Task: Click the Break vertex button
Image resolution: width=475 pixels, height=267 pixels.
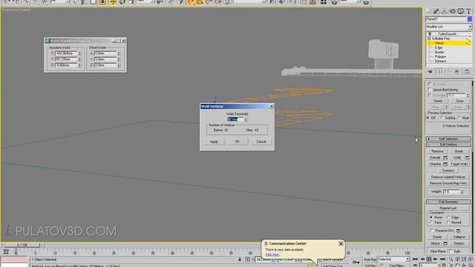Action: [459, 151]
